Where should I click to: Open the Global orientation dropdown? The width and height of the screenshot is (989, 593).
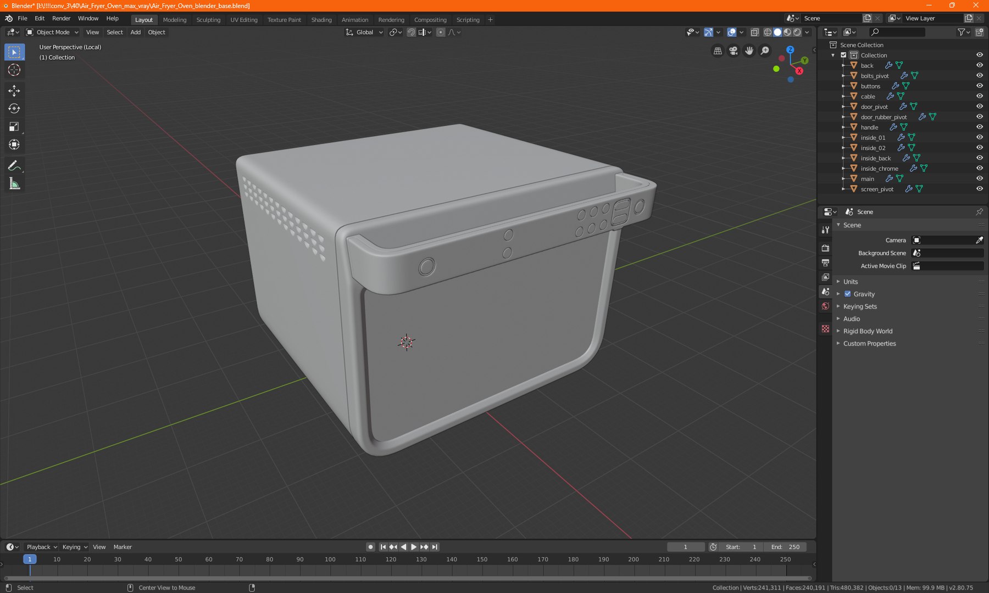click(364, 32)
